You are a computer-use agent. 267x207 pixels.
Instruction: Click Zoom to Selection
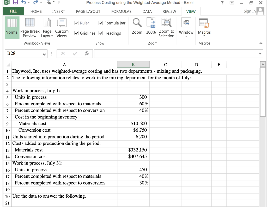166,27
